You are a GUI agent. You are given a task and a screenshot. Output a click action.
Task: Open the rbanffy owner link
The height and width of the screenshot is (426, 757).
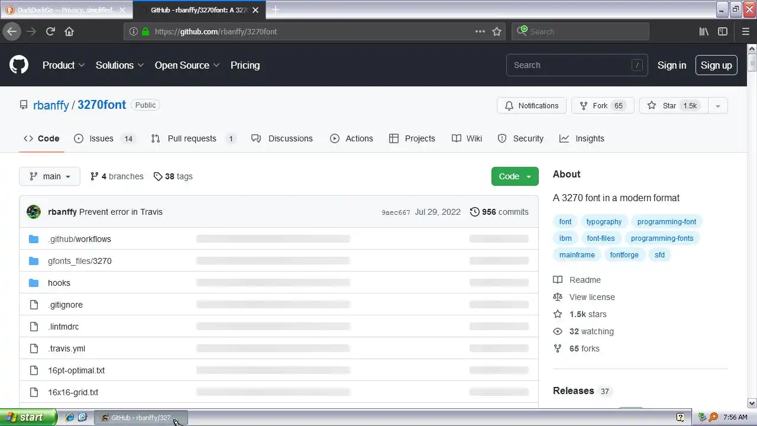click(51, 105)
